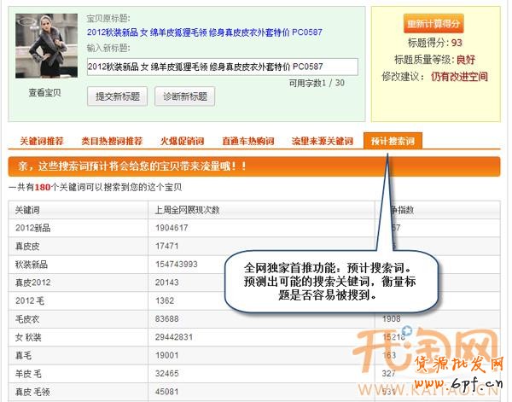Switch to the 流量来源关键词 tab
This screenshot has width=512, height=402.
[x=322, y=141]
